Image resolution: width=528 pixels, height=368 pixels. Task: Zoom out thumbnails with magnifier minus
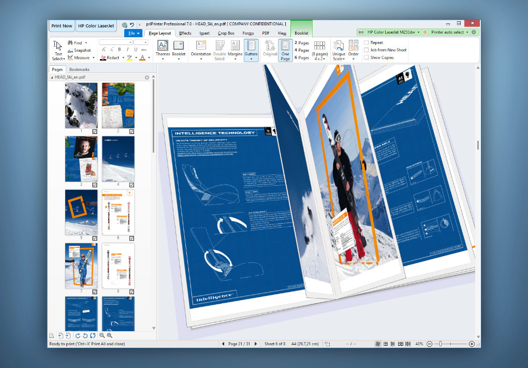[x=102, y=335]
